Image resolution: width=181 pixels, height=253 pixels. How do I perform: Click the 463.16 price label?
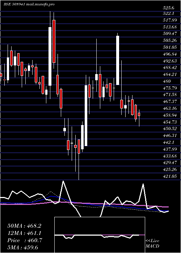point(170,108)
